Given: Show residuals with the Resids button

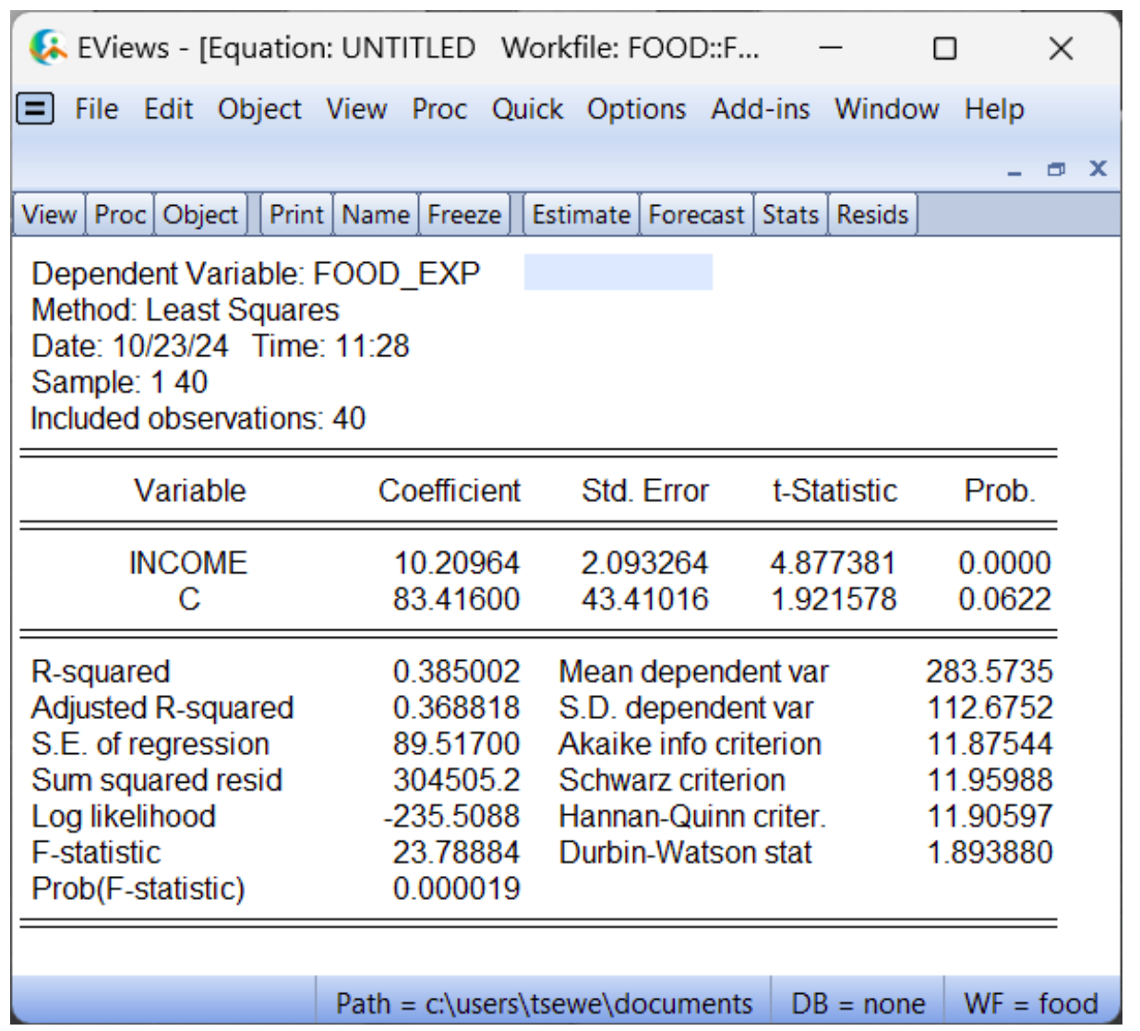Looking at the screenshot, I should click(872, 215).
